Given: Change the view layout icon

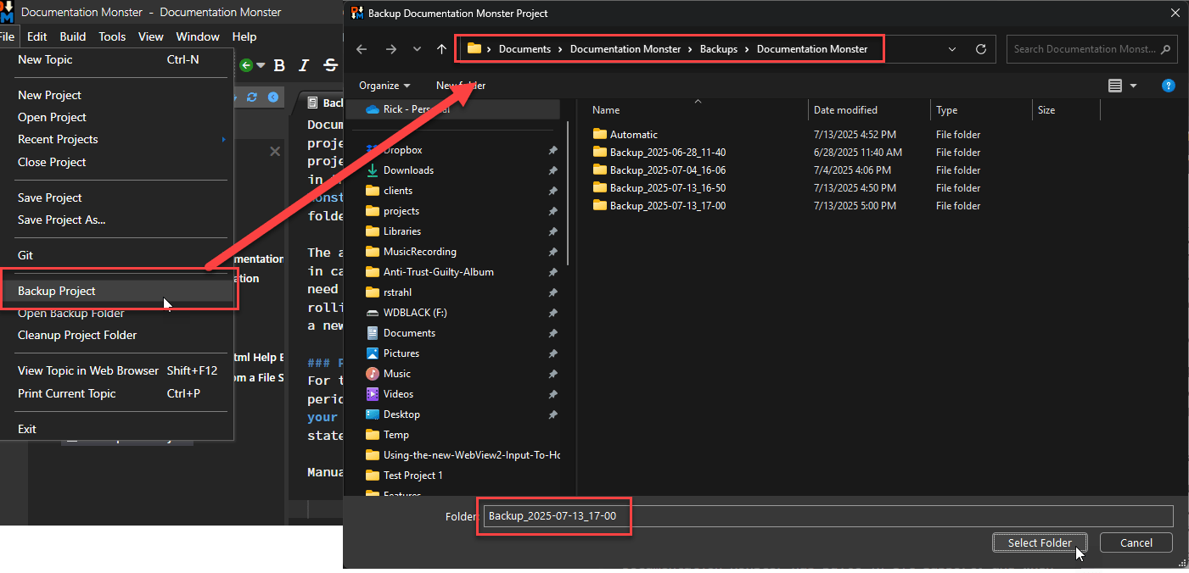Looking at the screenshot, I should coord(1115,86).
